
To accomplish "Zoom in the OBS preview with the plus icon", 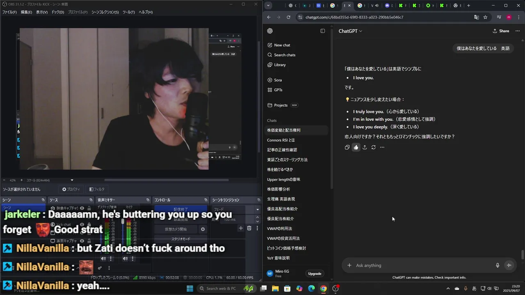I will coord(21,180).
